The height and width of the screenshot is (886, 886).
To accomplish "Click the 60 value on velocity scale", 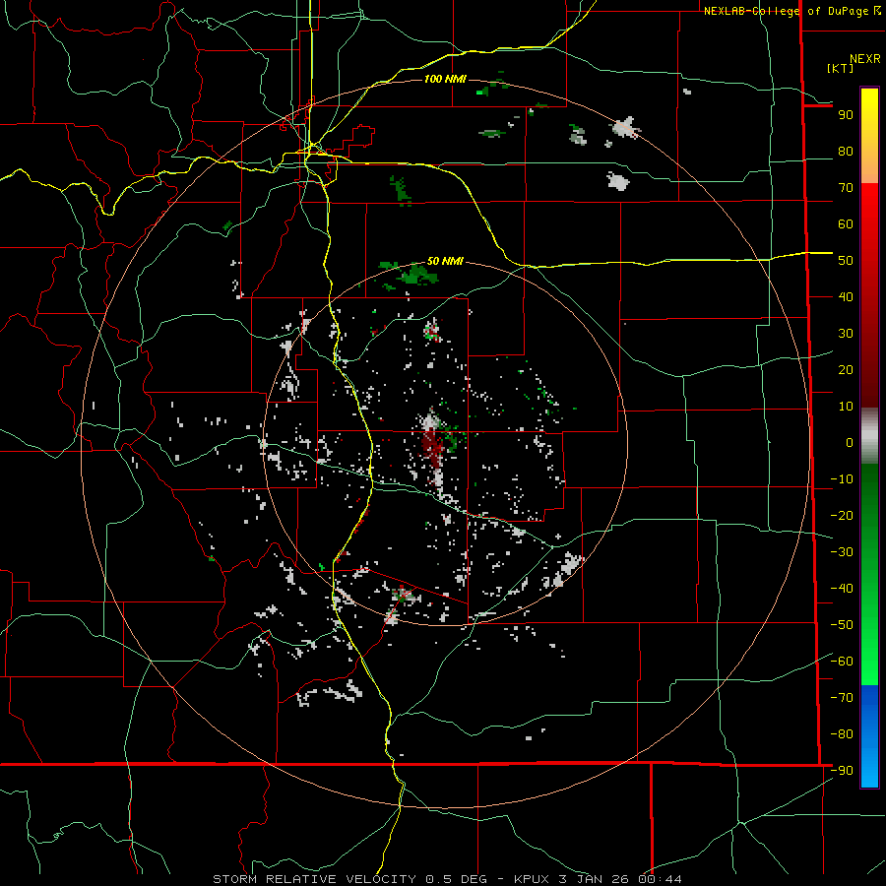I will pos(846,224).
